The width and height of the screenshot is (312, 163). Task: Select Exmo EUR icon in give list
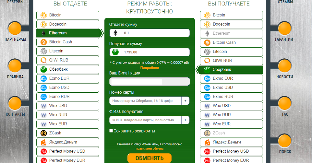pos(43,78)
